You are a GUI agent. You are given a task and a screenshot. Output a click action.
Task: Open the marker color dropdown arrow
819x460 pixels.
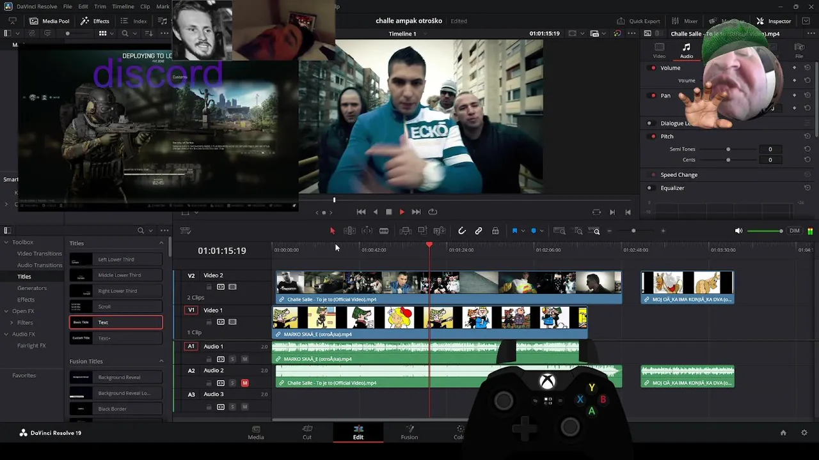[x=541, y=231]
